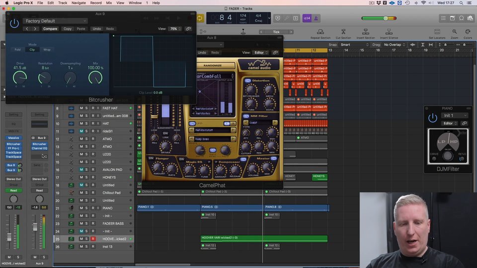This screenshot has width=477, height=268.
Task: Open the Loop Browser icon
Action: 462,18
